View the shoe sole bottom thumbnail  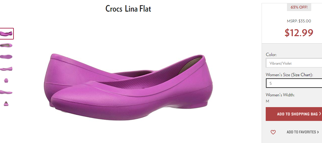click(x=6, y=57)
